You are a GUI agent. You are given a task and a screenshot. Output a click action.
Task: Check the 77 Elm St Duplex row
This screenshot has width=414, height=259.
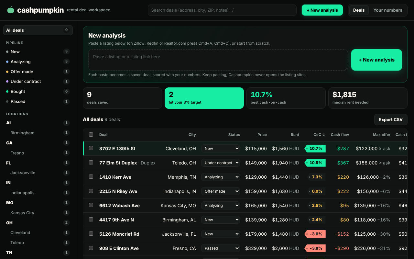pos(91,163)
